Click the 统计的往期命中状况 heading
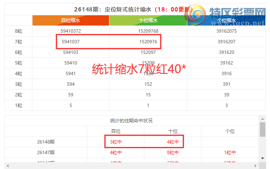Viewport: 270px width, 169px height. click(x=131, y=121)
